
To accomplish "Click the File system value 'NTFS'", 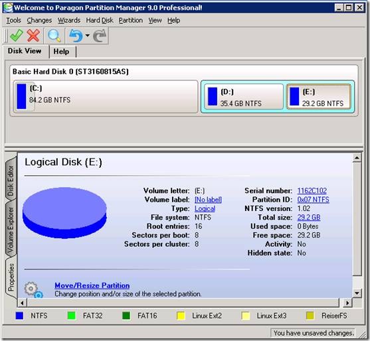I will pyautogui.click(x=203, y=218).
